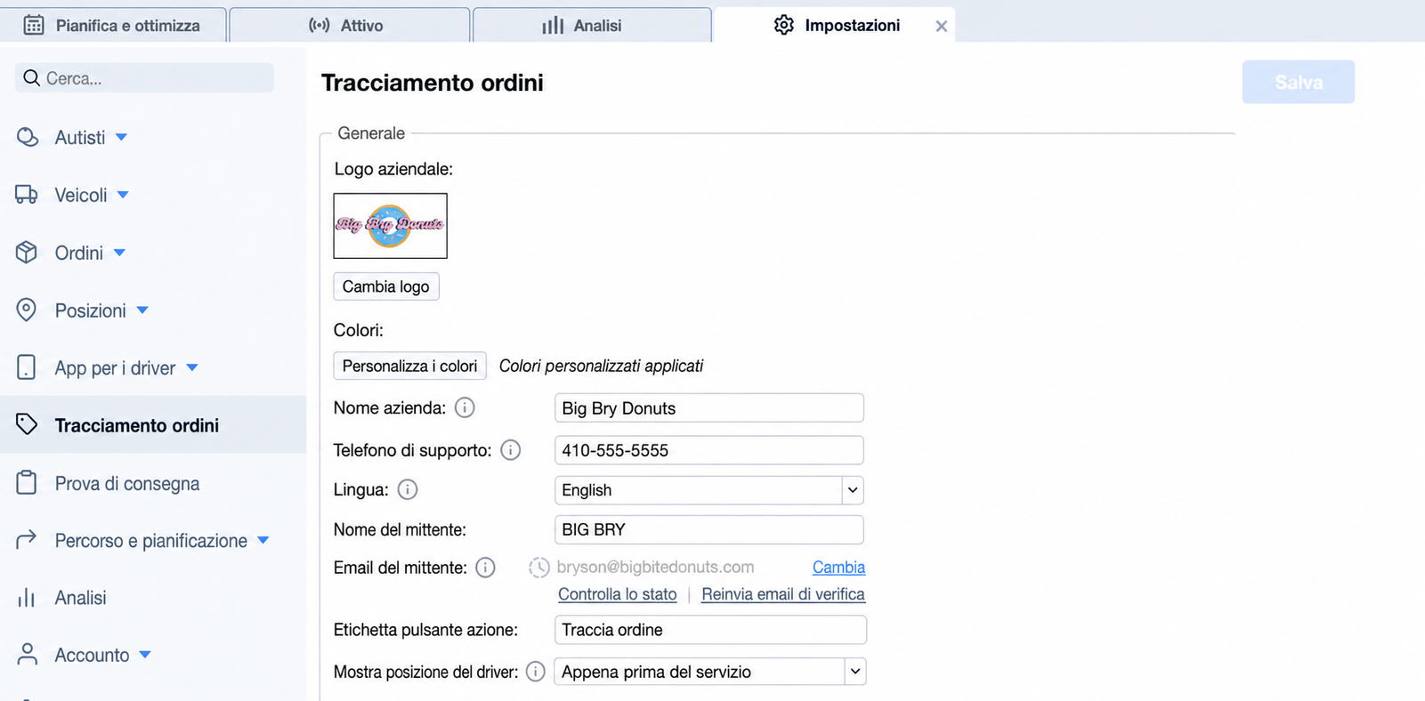Click the Cambia email link

point(838,568)
